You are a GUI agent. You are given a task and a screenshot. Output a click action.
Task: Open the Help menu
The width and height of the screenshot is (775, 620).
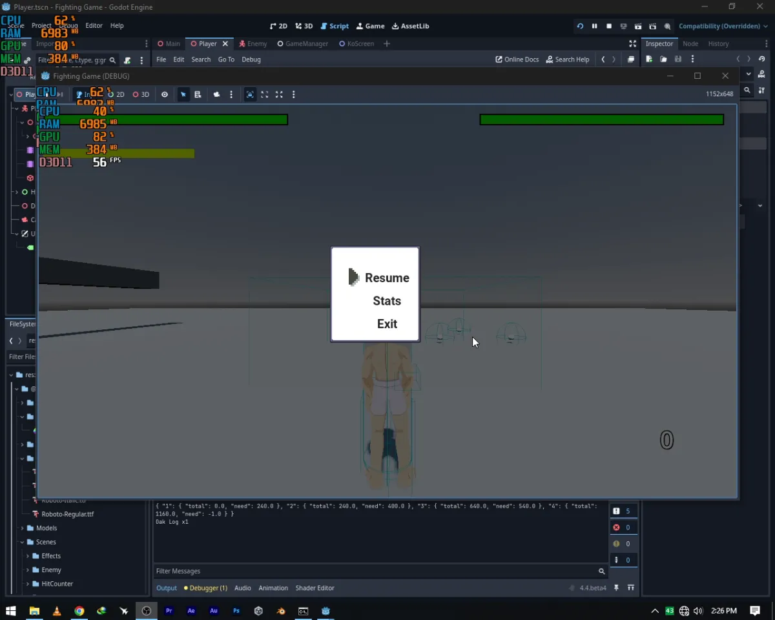[117, 25]
